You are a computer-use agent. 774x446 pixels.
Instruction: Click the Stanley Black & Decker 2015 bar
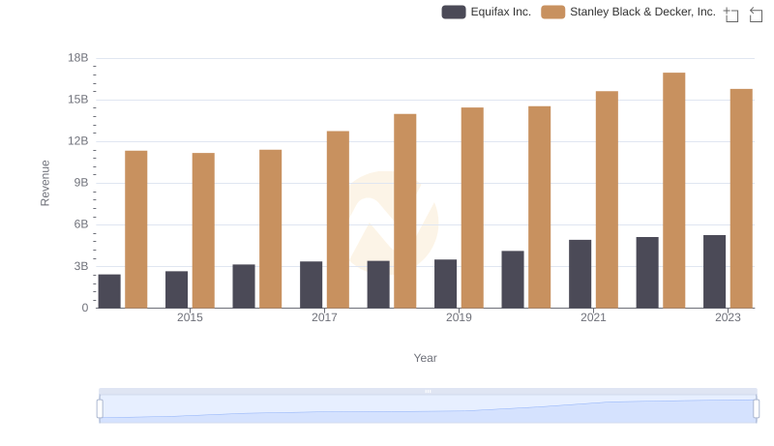203,230
